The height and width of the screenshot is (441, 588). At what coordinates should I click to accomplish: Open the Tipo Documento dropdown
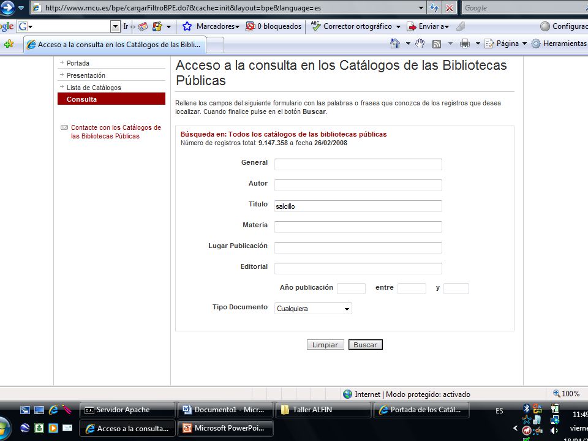coord(313,309)
